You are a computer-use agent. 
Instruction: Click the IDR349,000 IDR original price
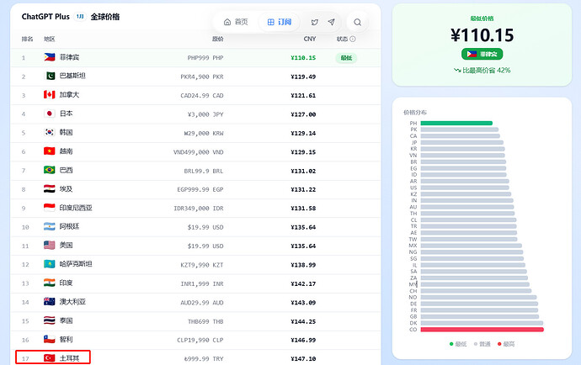(x=198, y=209)
